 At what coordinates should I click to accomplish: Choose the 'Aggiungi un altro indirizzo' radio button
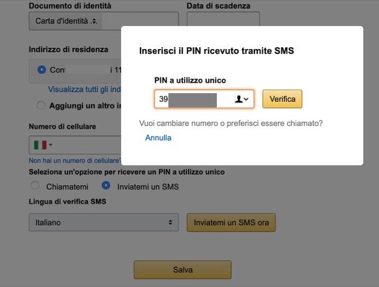click(x=41, y=106)
